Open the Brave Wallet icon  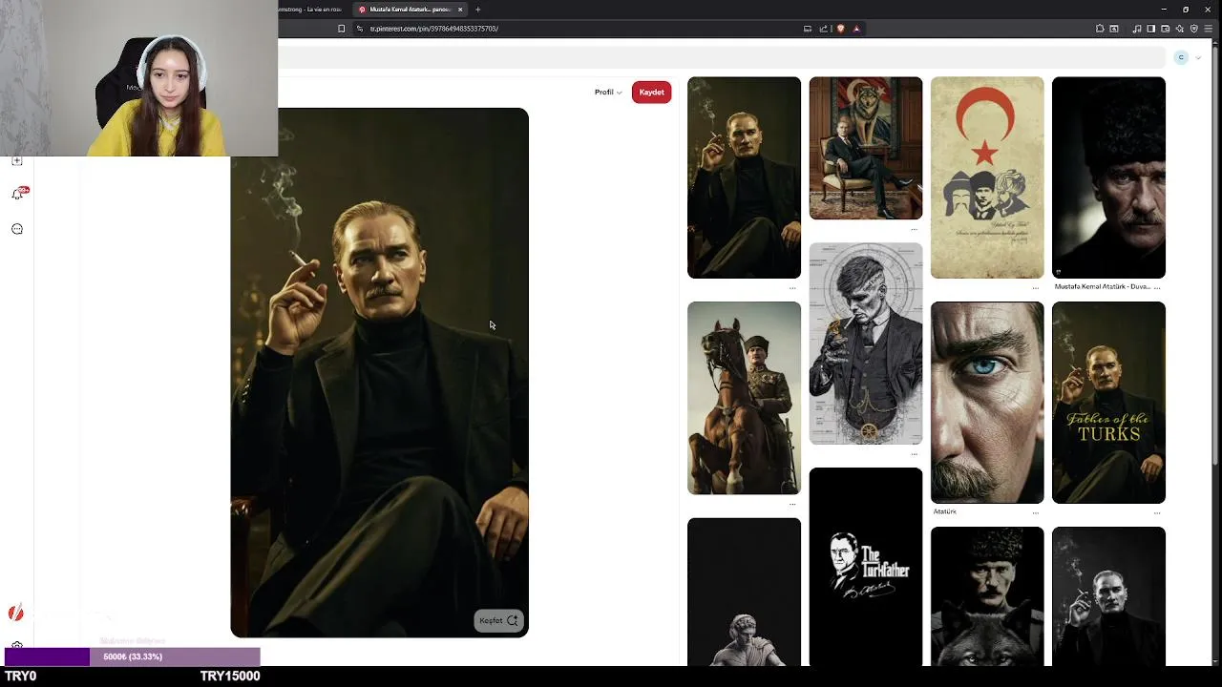(1165, 29)
